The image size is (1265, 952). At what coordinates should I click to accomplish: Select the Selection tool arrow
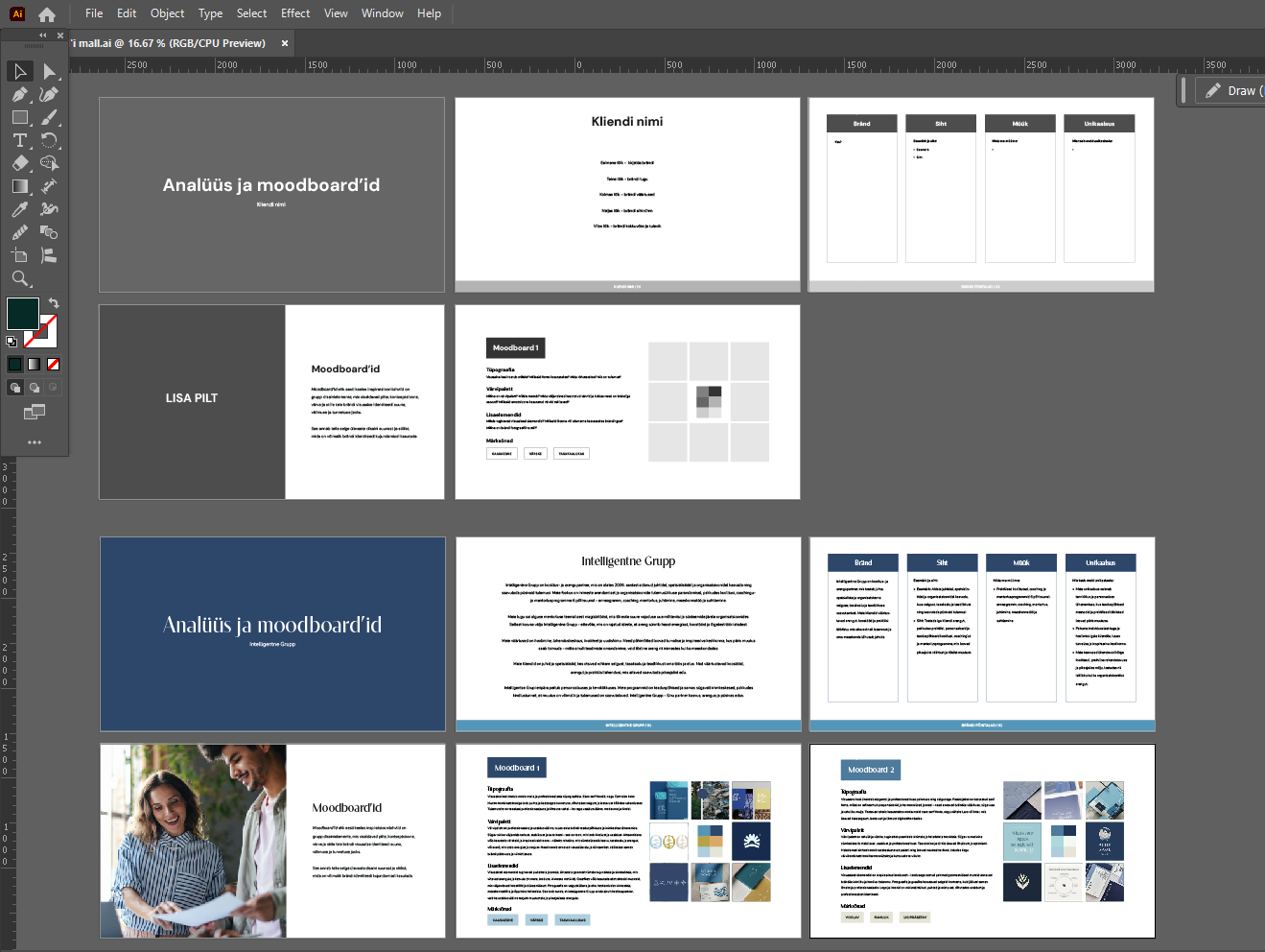(19, 72)
